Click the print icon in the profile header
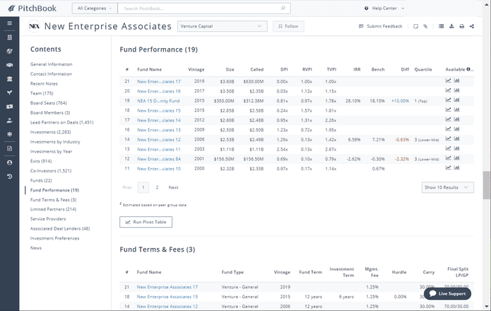 (462, 26)
